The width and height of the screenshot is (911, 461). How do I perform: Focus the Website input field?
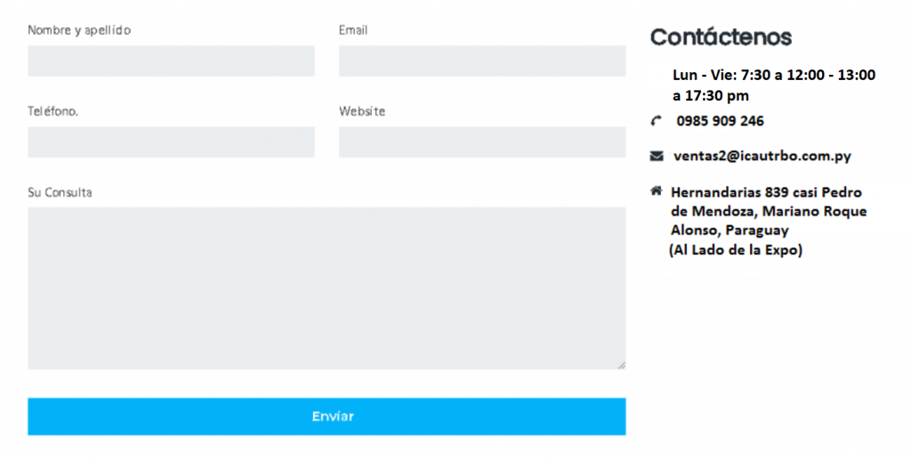(x=482, y=142)
